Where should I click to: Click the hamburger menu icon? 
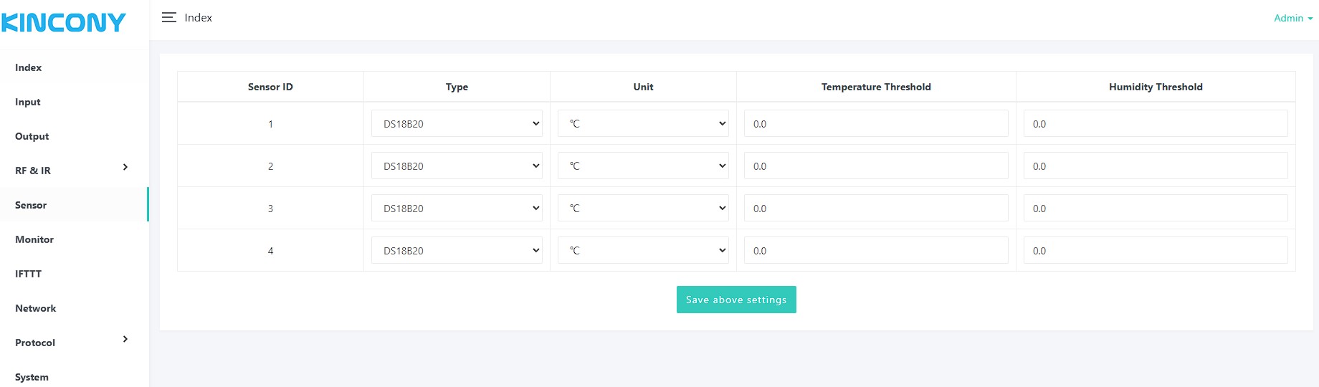tap(168, 17)
